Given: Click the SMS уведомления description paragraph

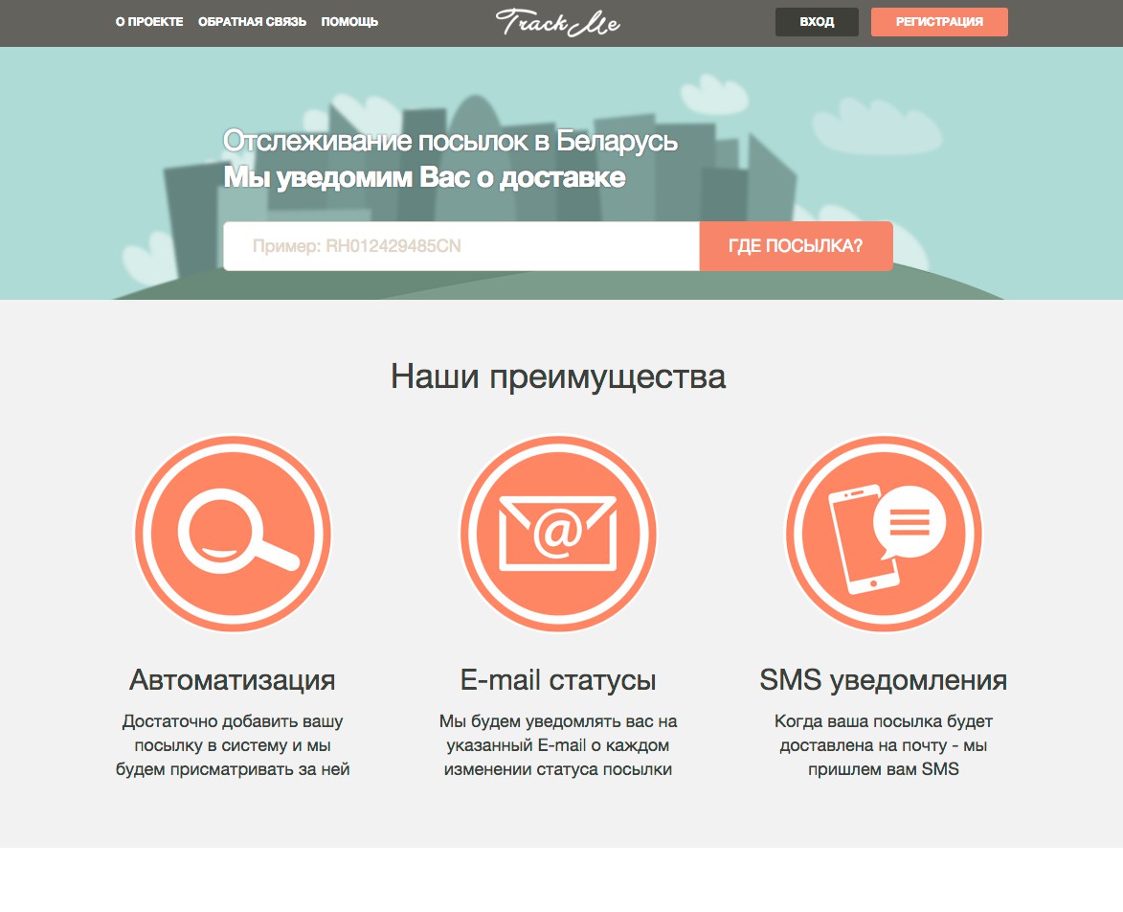Looking at the screenshot, I should tap(883, 745).
